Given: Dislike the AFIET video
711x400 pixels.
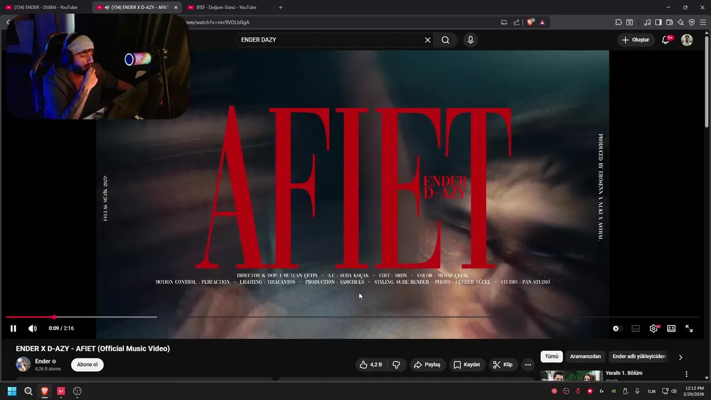Looking at the screenshot, I should click(396, 364).
